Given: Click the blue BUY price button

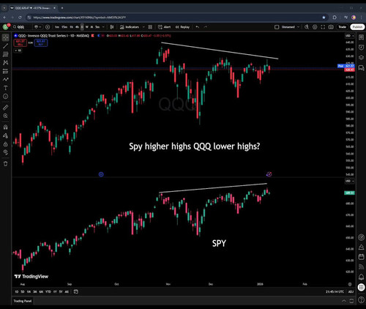Looking at the screenshot, I should coord(41,43).
